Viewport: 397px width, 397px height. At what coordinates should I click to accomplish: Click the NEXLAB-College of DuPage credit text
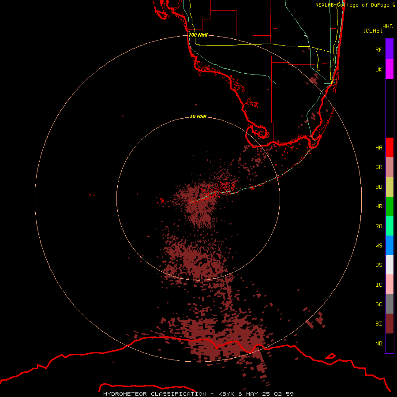click(355, 5)
